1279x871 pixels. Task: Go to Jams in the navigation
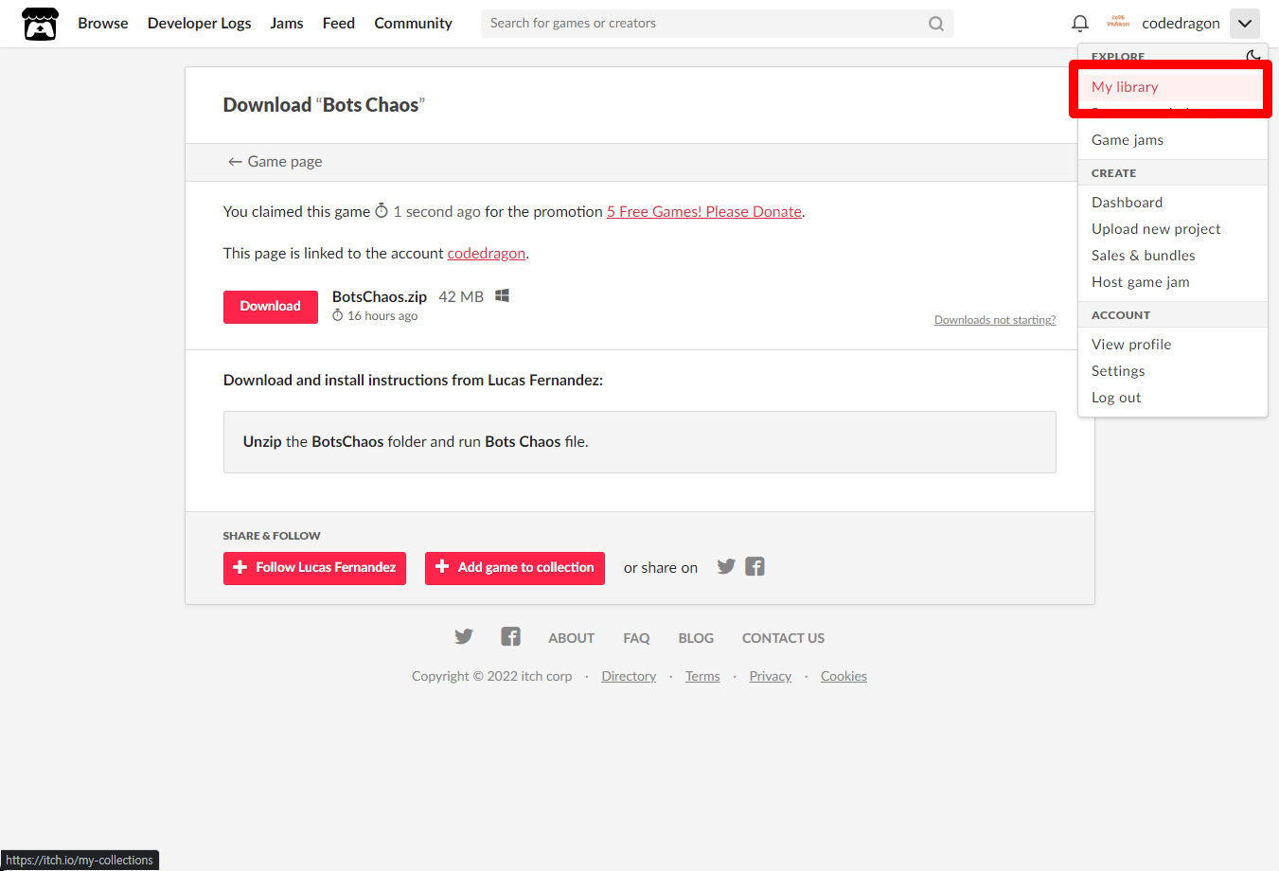tap(287, 24)
